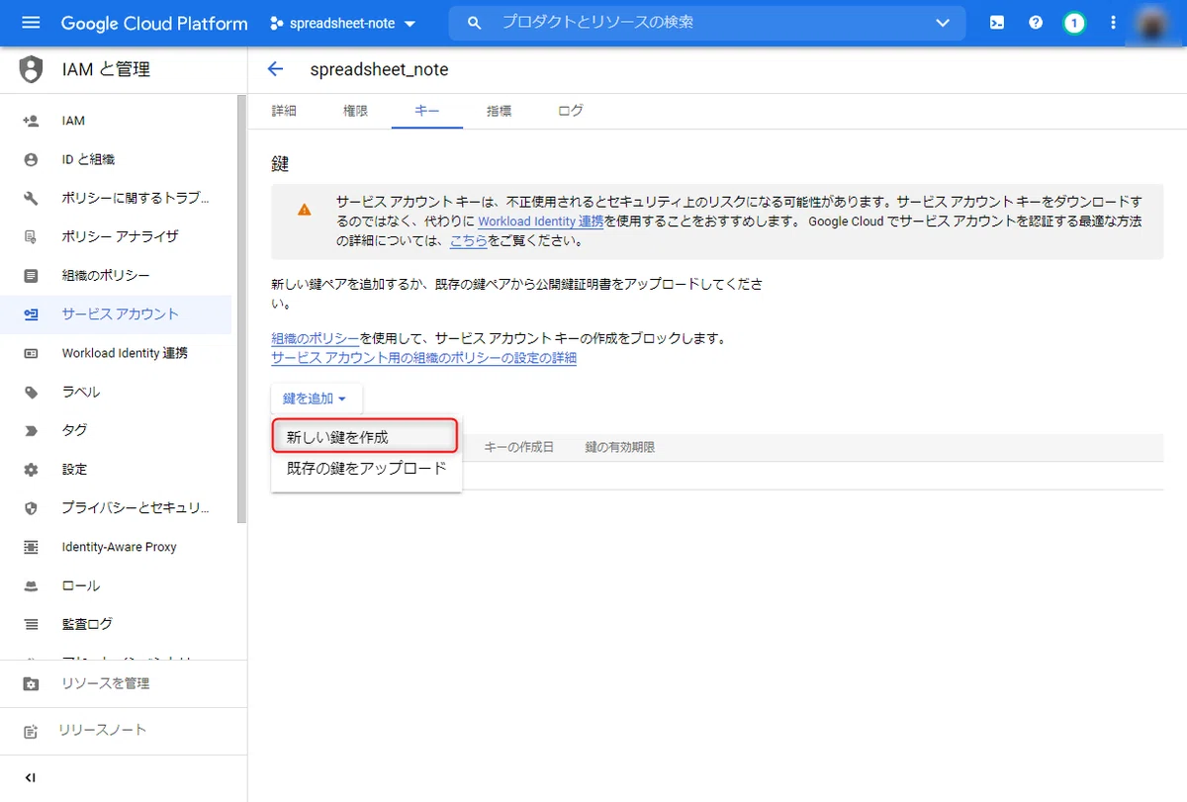Select the IAM sidebar item
The image size is (1187, 802).
73,121
